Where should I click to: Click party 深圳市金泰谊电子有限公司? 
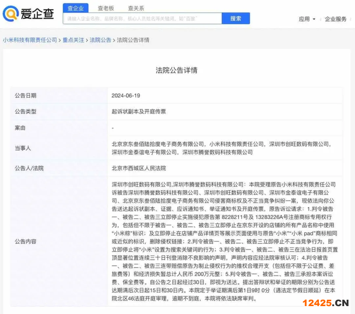click(x=144, y=152)
